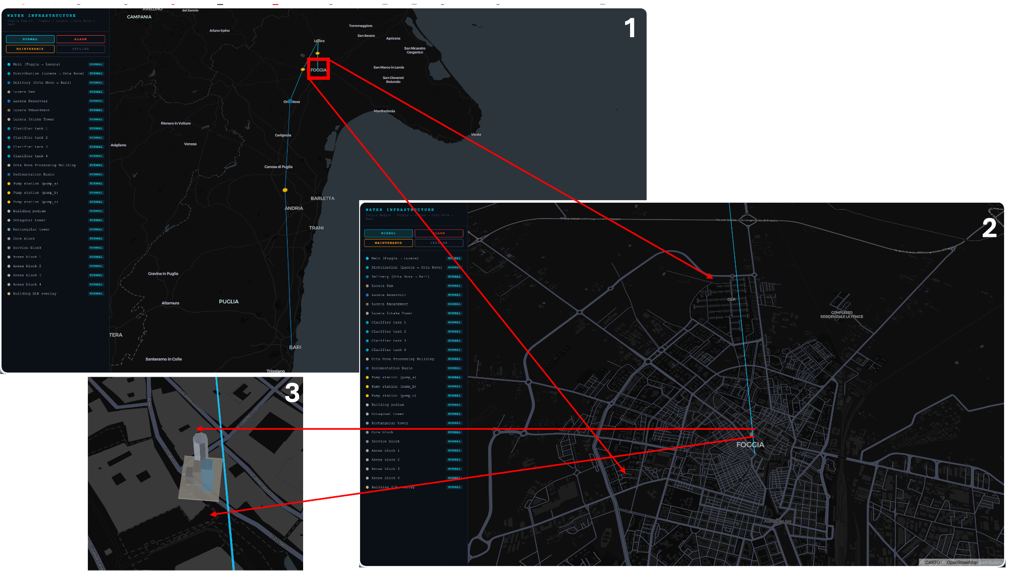Select Lucera Intake Tower in regional sidebar
Viewport: 1016px width, 571px height.
pyautogui.click(x=55, y=119)
